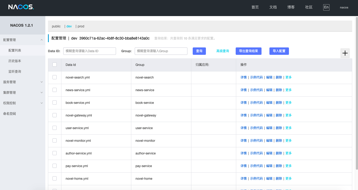Collapse the 配置管理 sidebar section
Image resolution: width=358 pixels, height=190 pixels.
tap(23, 40)
